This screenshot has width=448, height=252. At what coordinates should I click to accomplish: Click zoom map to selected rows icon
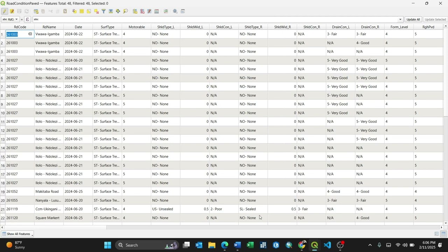tap(125, 11)
